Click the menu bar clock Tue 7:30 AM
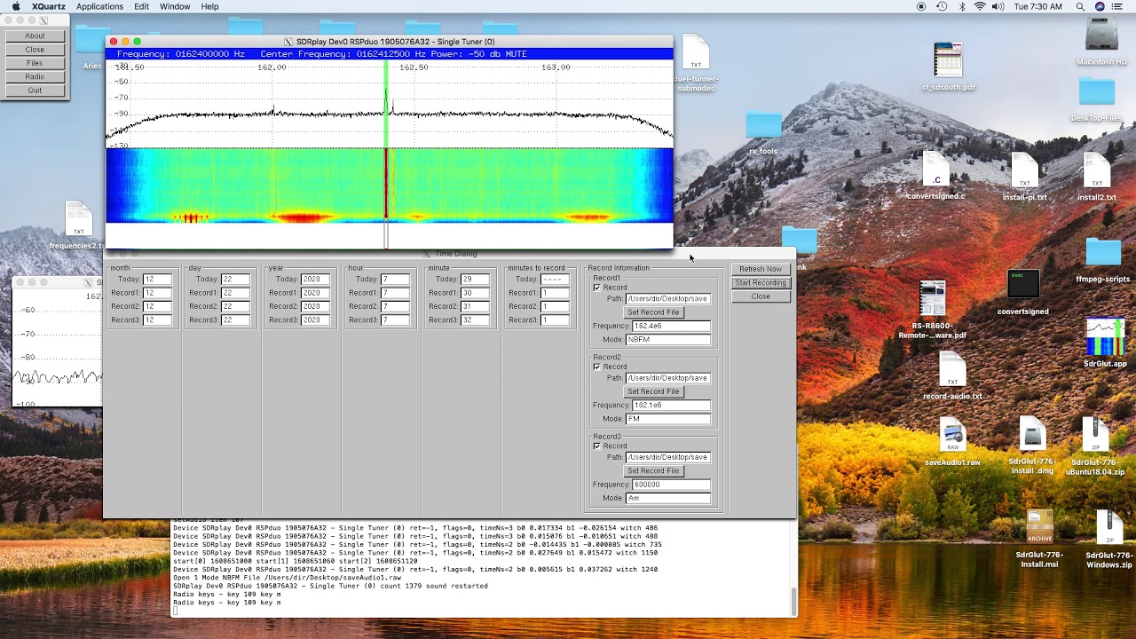Image resolution: width=1136 pixels, height=639 pixels. pyautogui.click(x=1037, y=6)
